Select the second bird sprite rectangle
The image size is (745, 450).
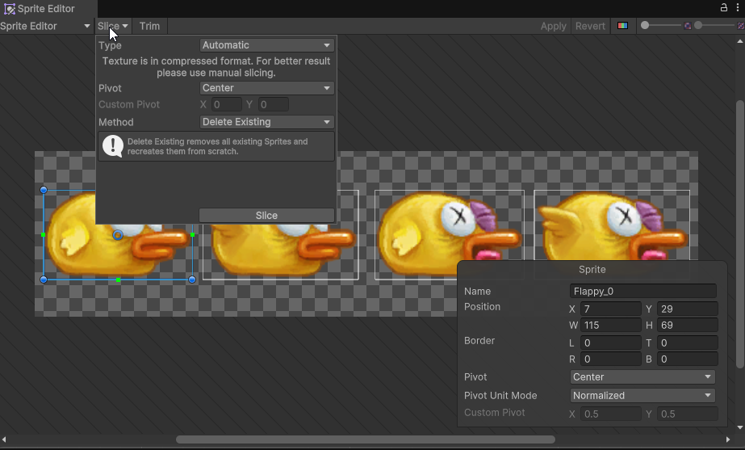[x=280, y=251]
